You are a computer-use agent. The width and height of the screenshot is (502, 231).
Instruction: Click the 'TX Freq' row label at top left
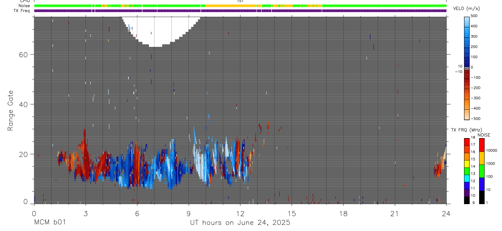[x=22, y=11]
